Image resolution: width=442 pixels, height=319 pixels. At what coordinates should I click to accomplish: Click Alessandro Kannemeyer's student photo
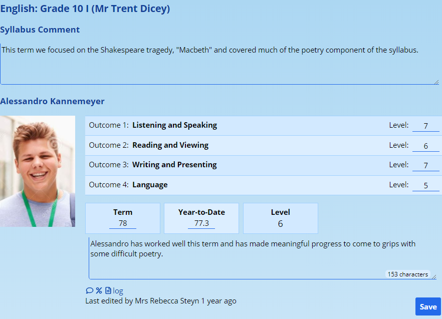(38, 171)
